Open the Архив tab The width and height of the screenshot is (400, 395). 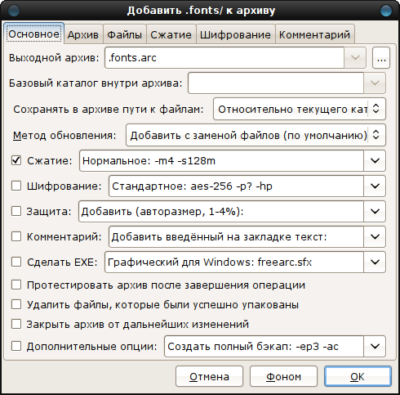point(83,34)
